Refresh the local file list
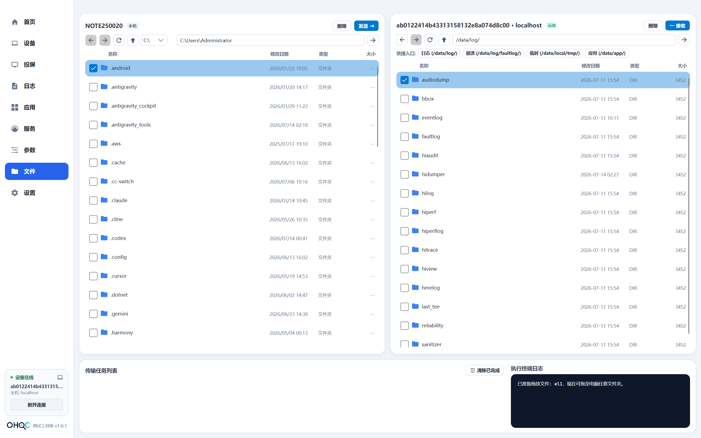The width and height of the screenshot is (701, 438). click(x=119, y=40)
